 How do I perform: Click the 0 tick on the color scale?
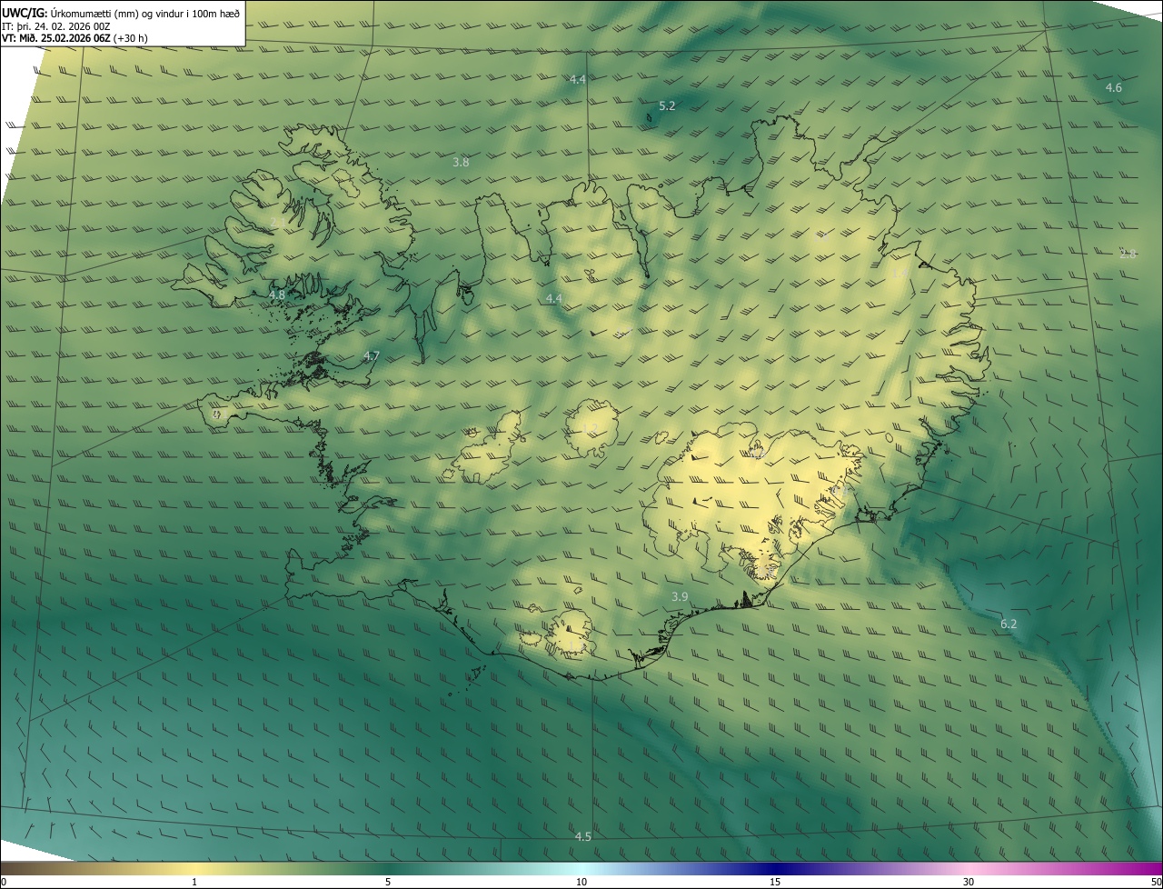[4, 883]
